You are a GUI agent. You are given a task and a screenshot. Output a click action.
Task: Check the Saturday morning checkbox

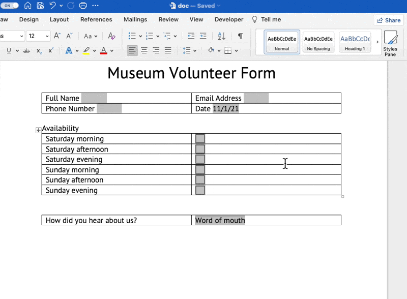click(x=200, y=139)
